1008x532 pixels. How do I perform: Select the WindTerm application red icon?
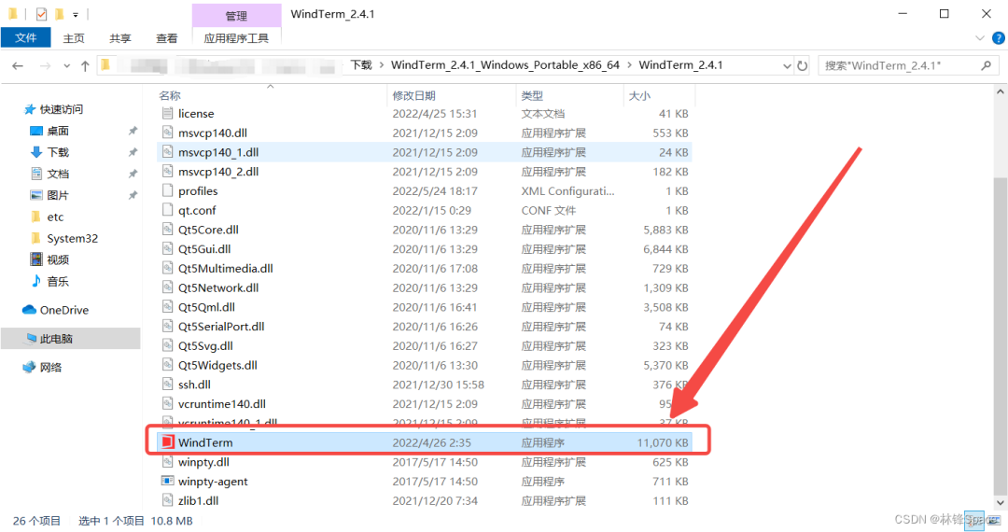coord(167,442)
